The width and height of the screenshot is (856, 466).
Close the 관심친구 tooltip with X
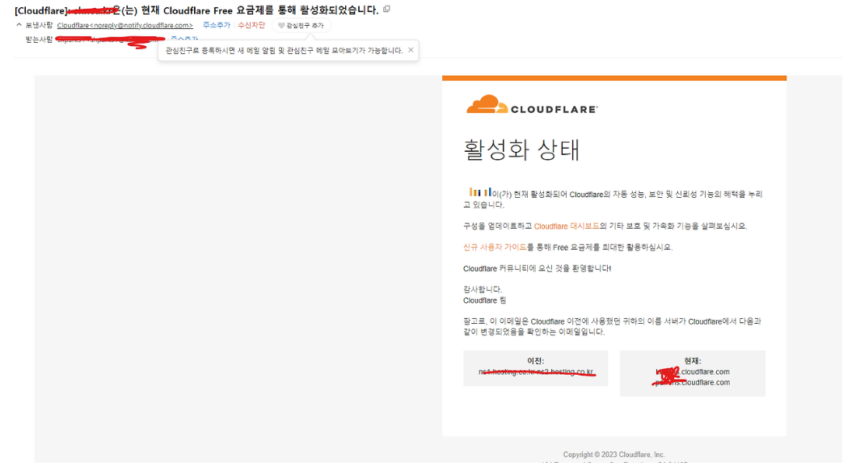pos(411,49)
